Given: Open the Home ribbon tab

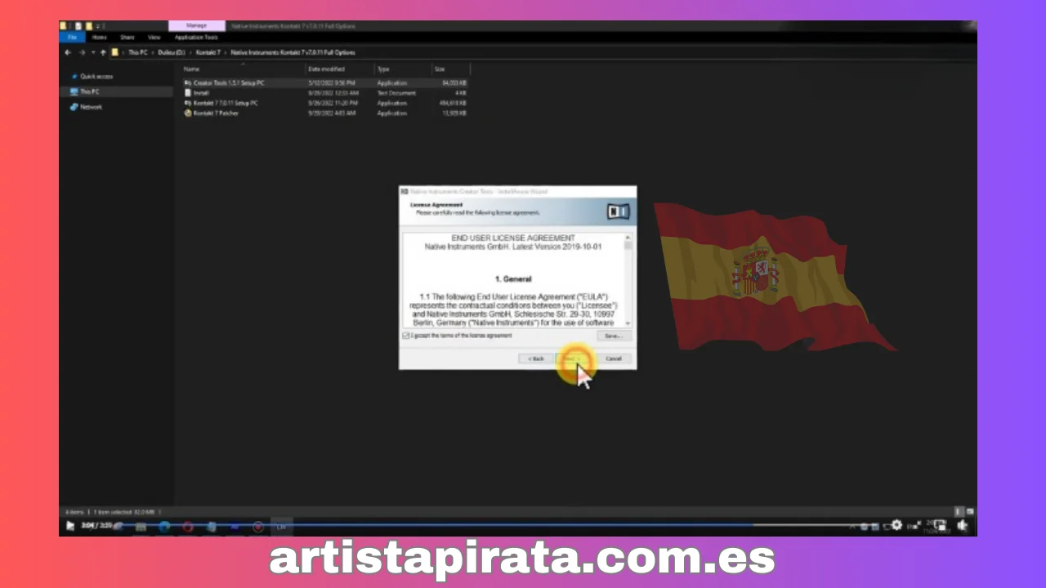Looking at the screenshot, I should [x=99, y=37].
